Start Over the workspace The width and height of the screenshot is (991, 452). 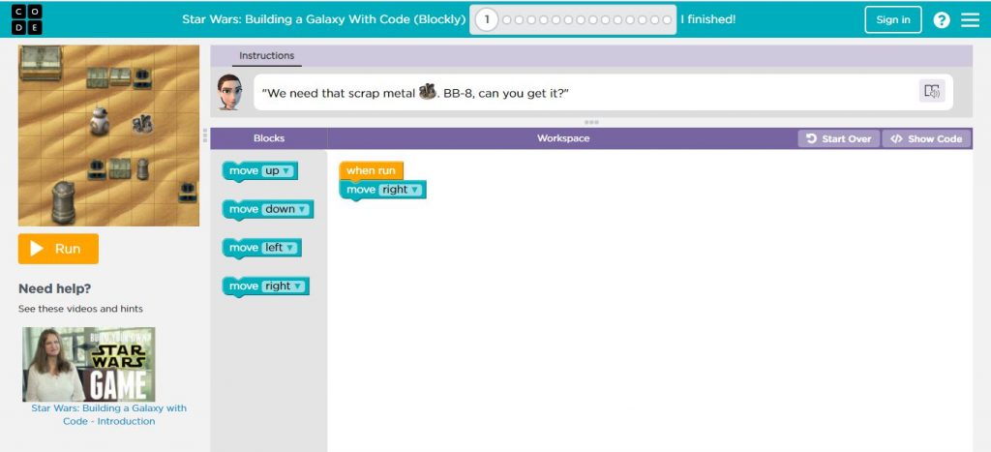coord(839,139)
